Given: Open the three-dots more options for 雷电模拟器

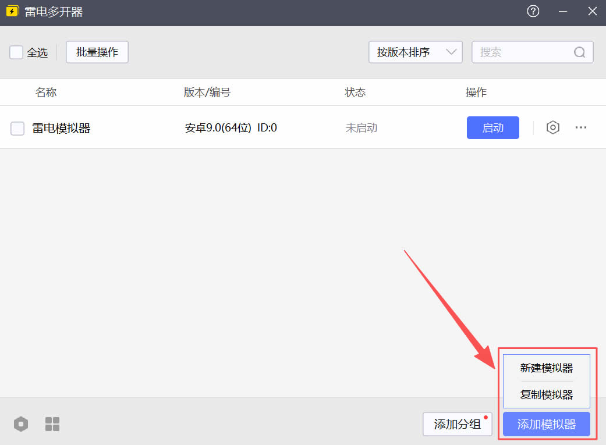Looking at the screenshot, I should point(580,128).
